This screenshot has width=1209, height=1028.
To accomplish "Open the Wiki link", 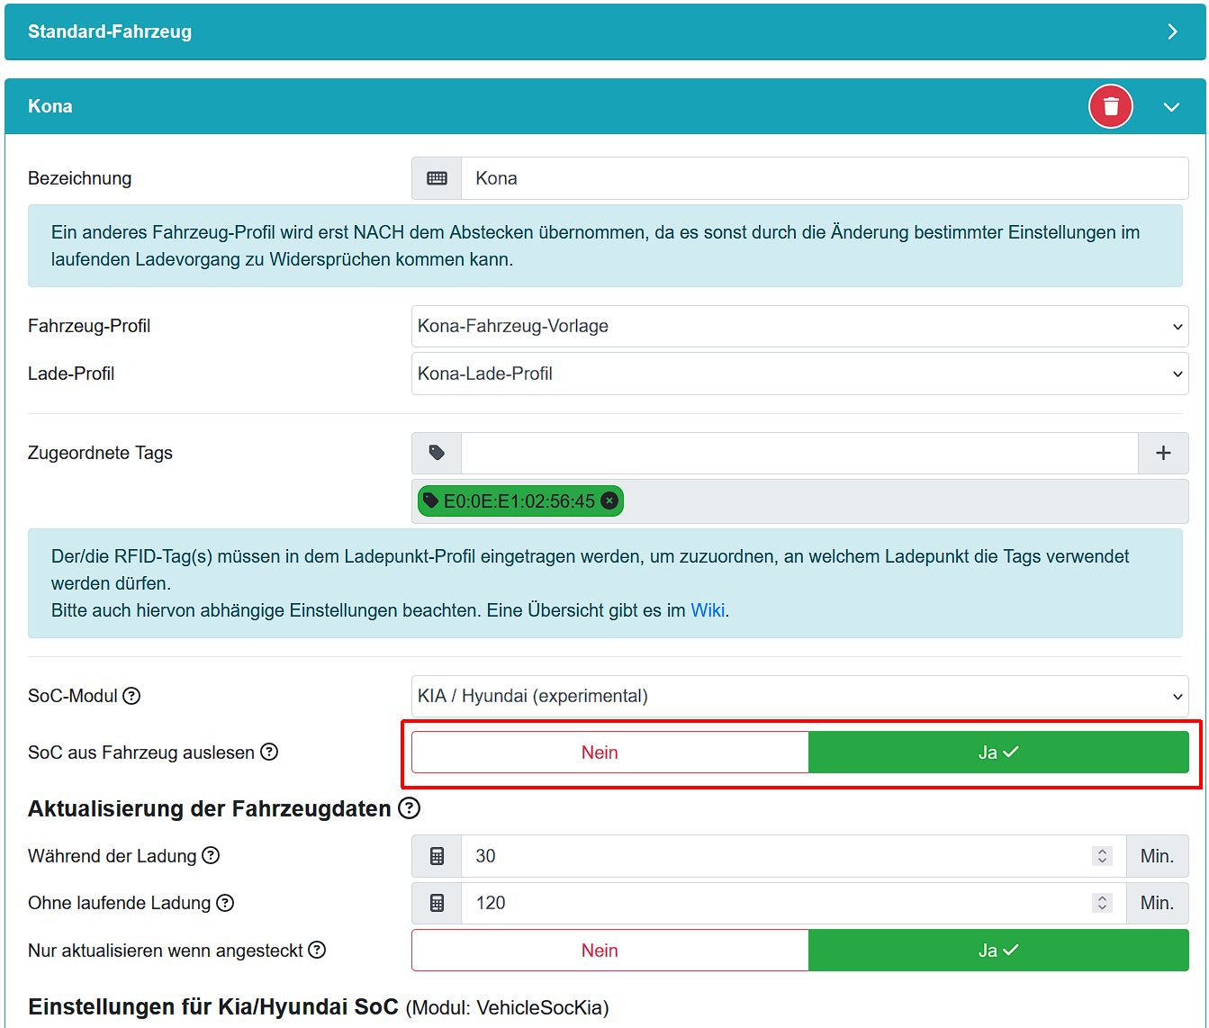I will [x=708, y=610].
